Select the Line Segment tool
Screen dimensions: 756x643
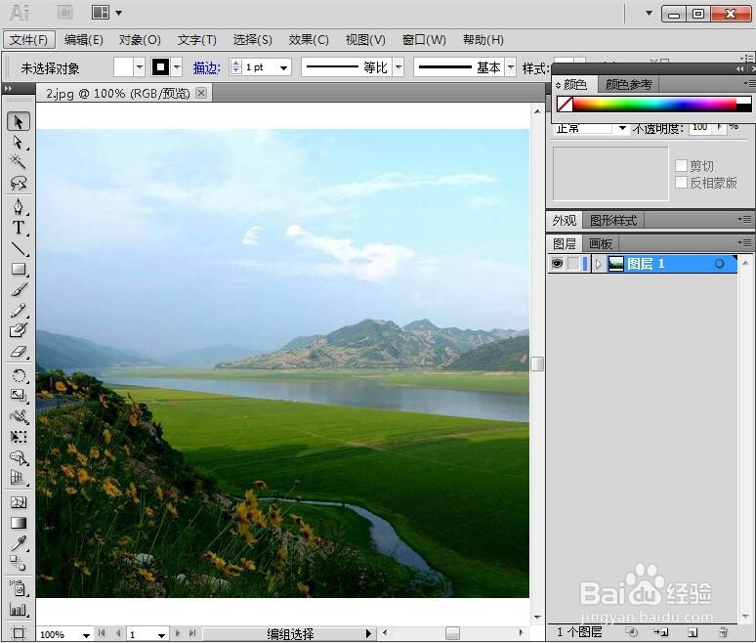pos(19,248)
